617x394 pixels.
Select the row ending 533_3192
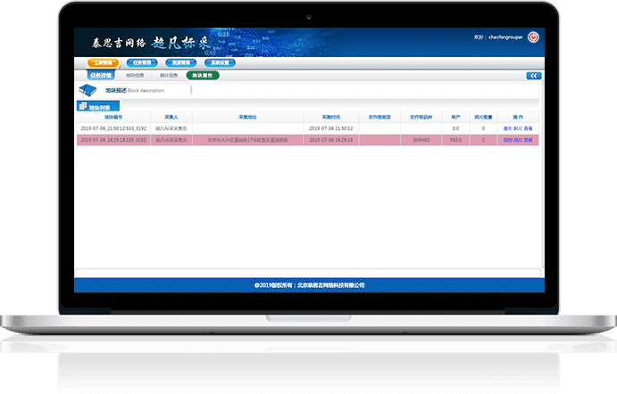tap(308, 128)
